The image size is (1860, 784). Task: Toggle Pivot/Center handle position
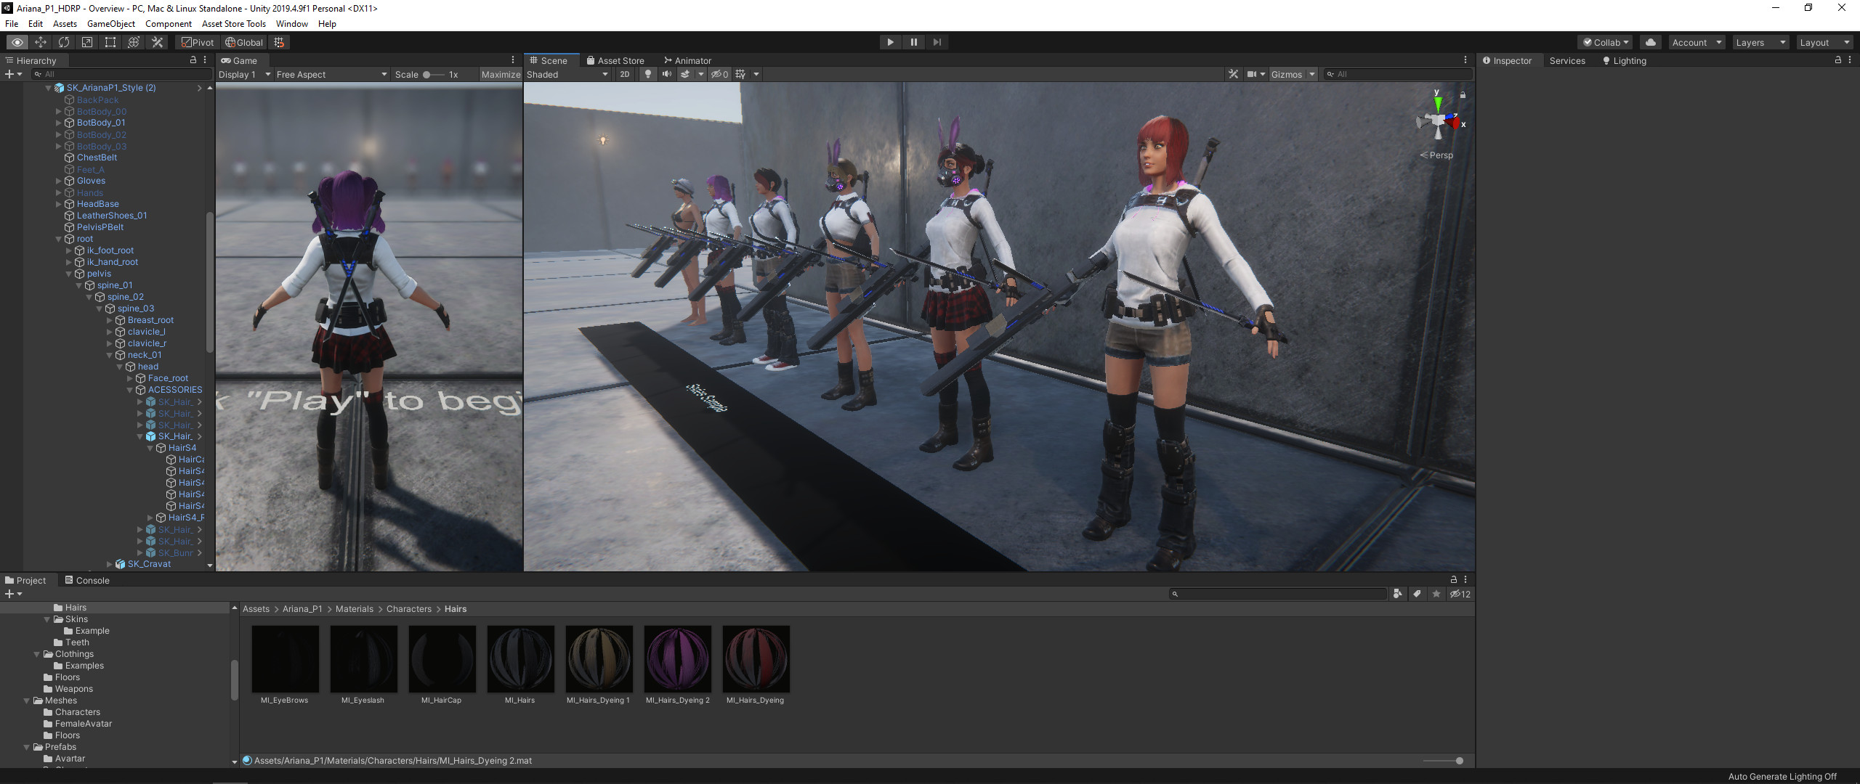198,42
